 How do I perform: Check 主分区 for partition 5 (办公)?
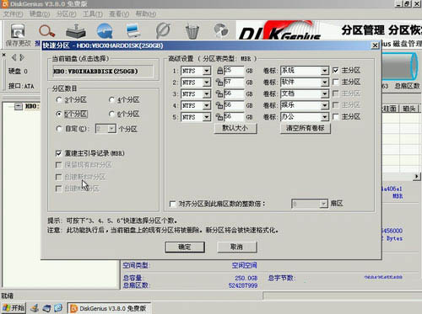(x=335, y=116)
